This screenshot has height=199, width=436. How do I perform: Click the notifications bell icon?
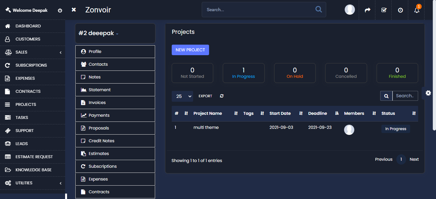point(417,10)
